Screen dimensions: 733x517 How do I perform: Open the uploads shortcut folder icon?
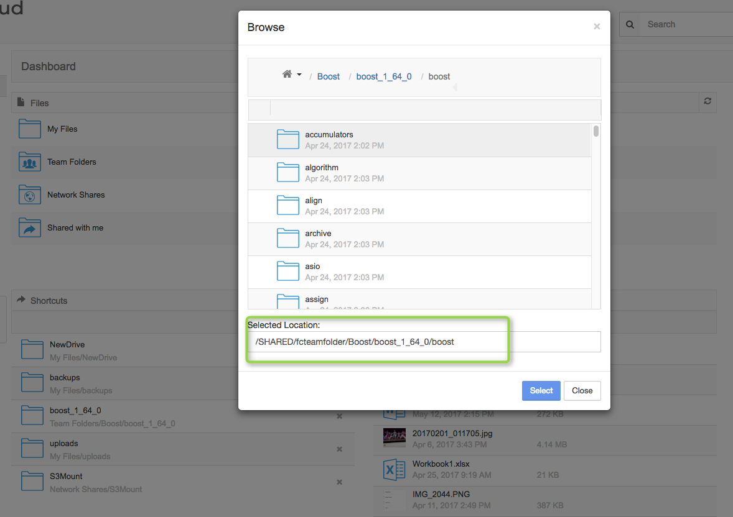(x=32, y=449)
